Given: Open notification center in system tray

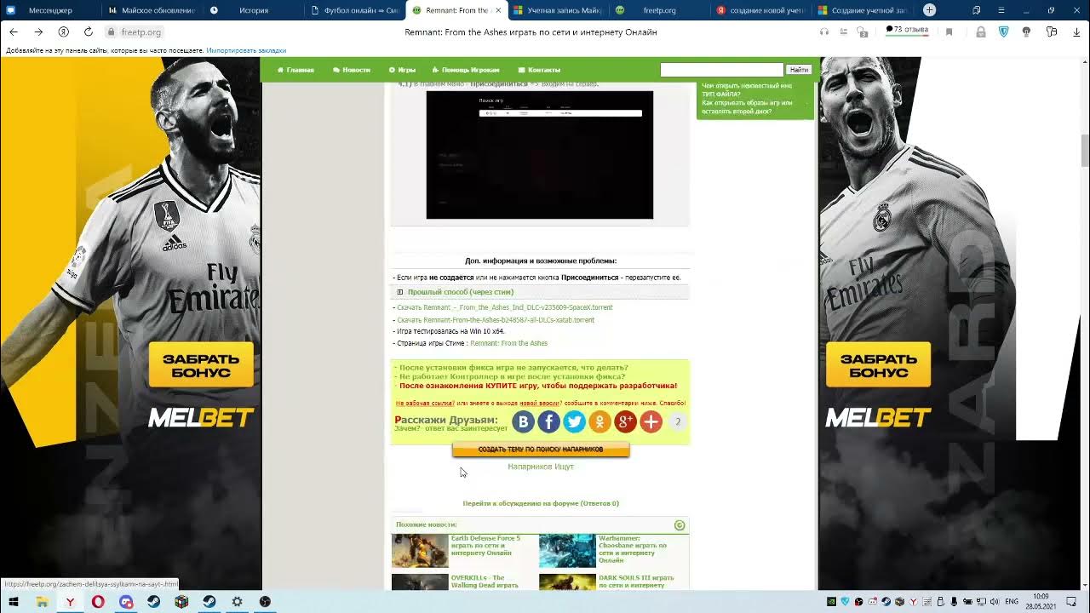Looking at the screenshot, I should [1071, 602].
